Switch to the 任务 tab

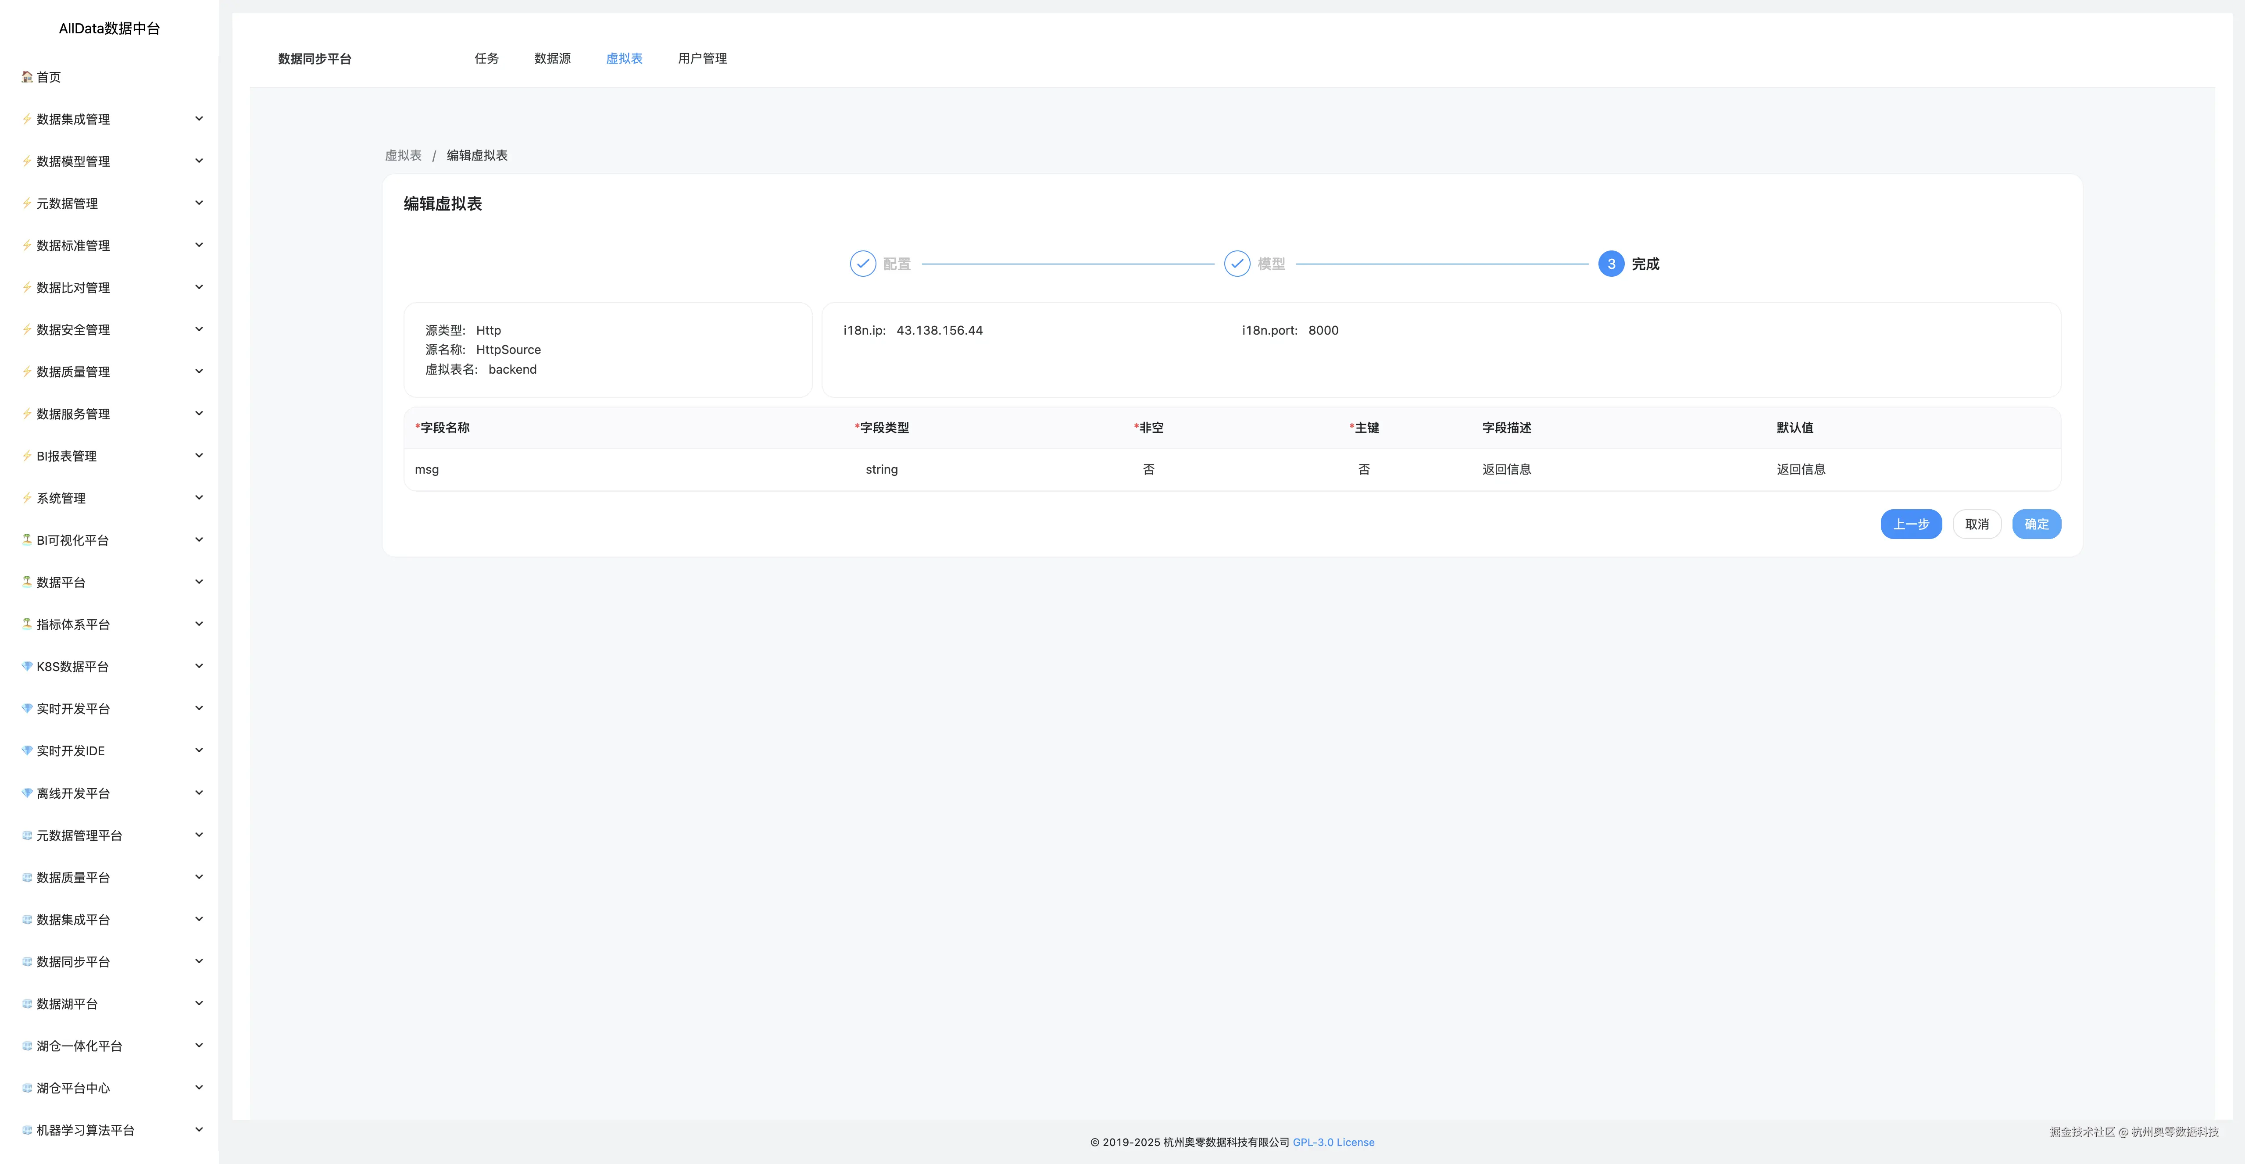click(x=486, y=58)
